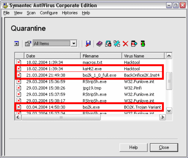188x158 pixels.
Task: Select filename kaHt2.exe
Action: tap(92, 69)
